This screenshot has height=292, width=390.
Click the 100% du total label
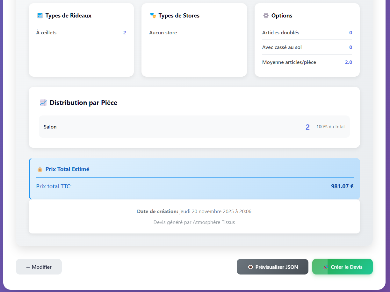[330, 127]
